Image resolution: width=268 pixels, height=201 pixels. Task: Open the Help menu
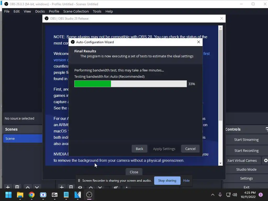109,11
